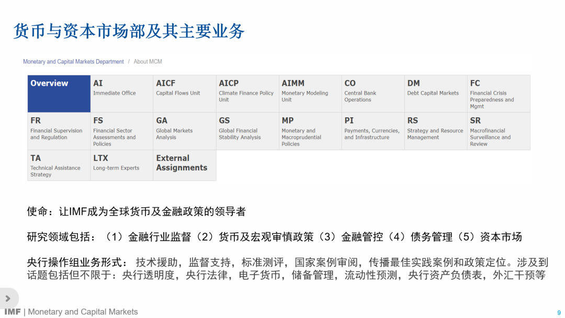Screen dimensions: 565x318
Task: Open Monetary and Capital Markets Department breadcrumb
Action: (x=73, y=62)
